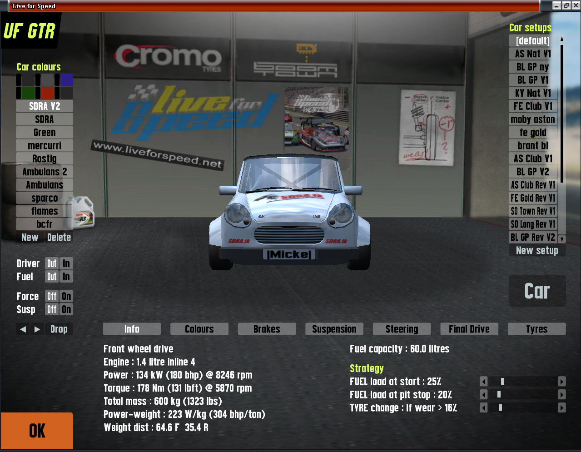581x452 pixels.
Task: Click next car arrow beside Drop
Action: point(37,329)
